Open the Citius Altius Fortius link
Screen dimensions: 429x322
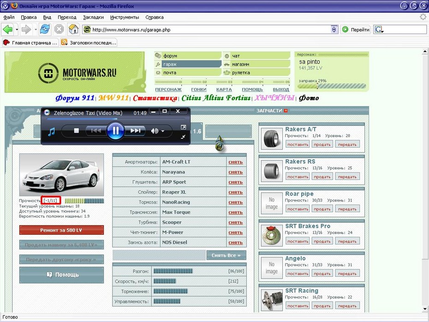click(216, 98)
